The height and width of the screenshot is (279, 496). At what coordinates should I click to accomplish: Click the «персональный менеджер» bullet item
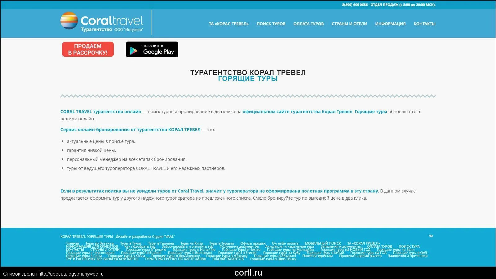(x=127, y=159)
